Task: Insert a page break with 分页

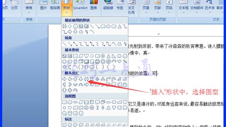Action: pos(14,5)
